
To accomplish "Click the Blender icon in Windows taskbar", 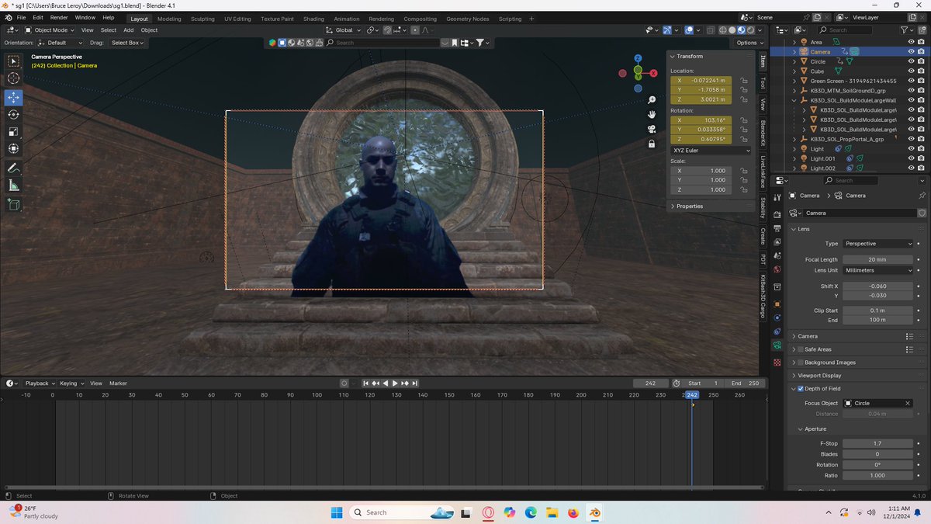I will 594,512.
